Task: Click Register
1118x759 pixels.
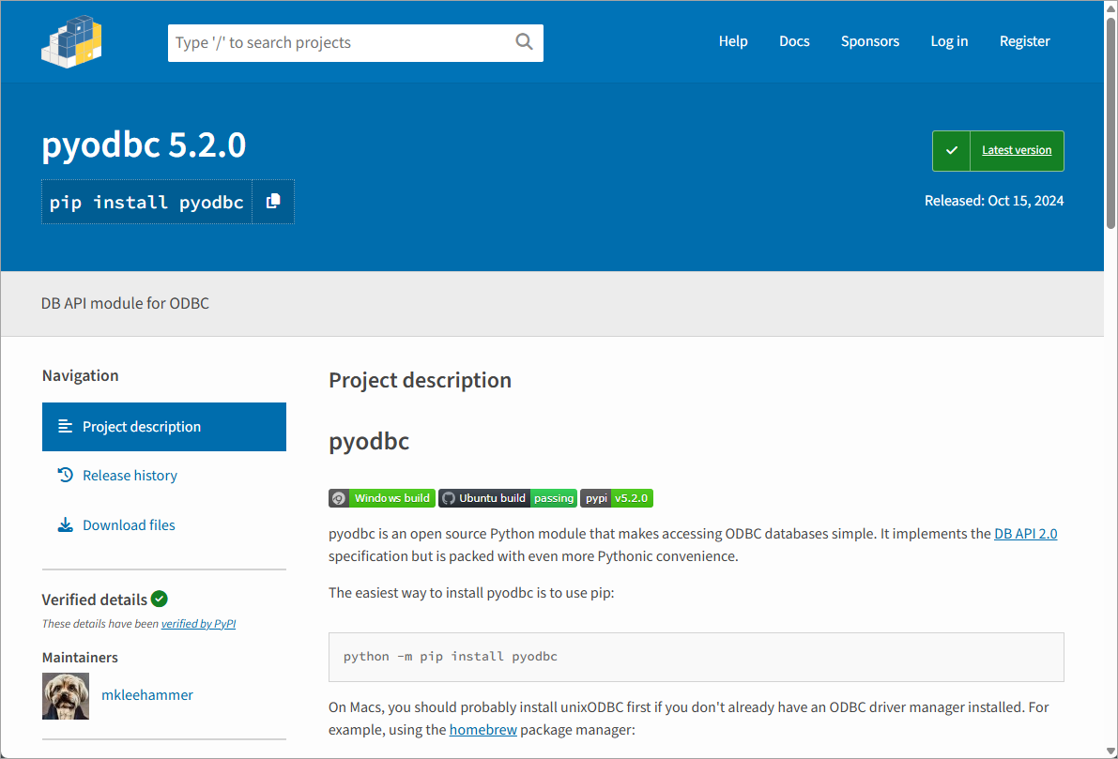Action: pyautogui.click(x=1024, y=41)
